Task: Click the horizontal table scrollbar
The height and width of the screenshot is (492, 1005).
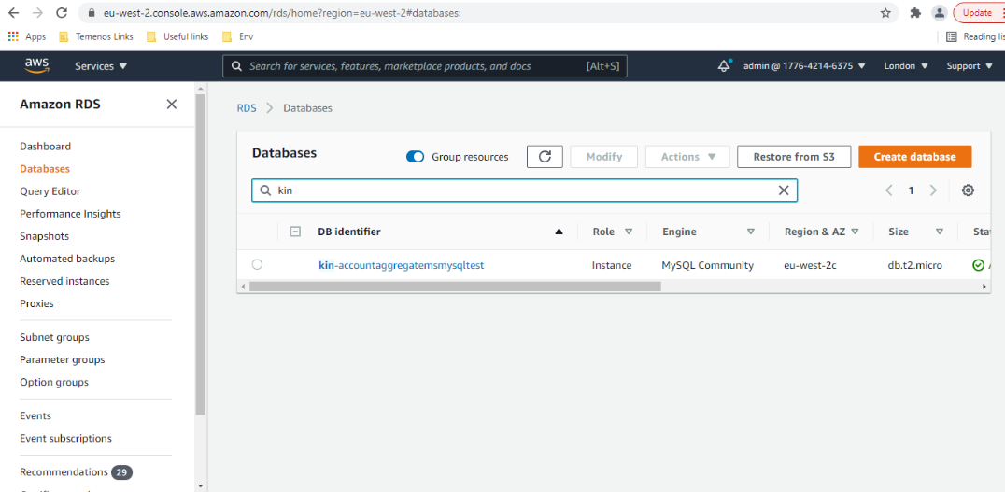Action: 455,287
